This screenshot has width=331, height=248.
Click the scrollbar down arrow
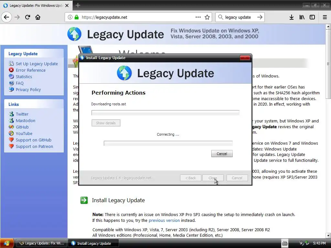point(328,235)
